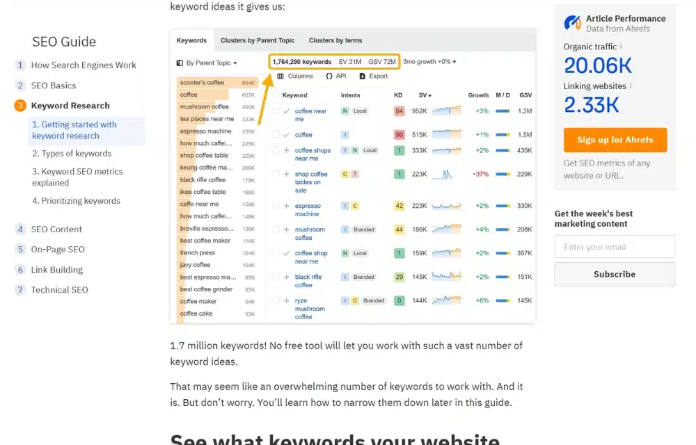Tick the checkbox for coffee shop near me row
Image resolution: width=696 pixels, height=445 pixels.
point(276,253)
